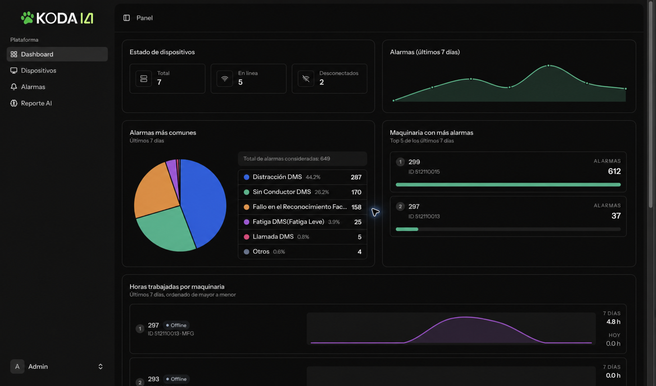Select machine 297 with 37 alarms

pos(508,216)
